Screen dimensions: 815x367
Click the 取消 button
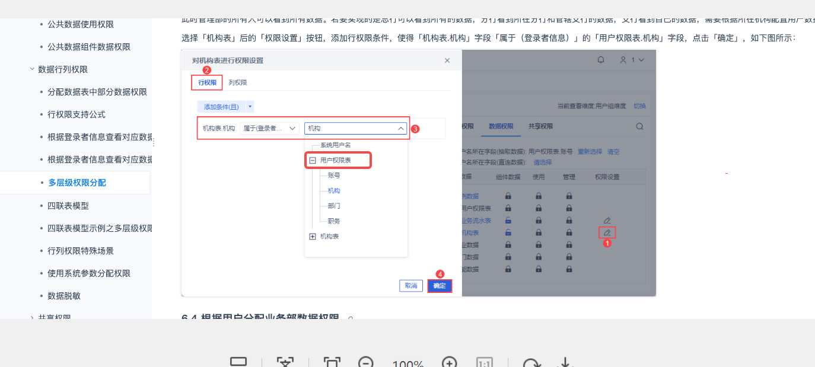pos(411,286)
